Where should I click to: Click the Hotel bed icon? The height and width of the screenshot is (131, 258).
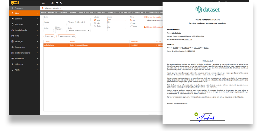tap(13, 36)
